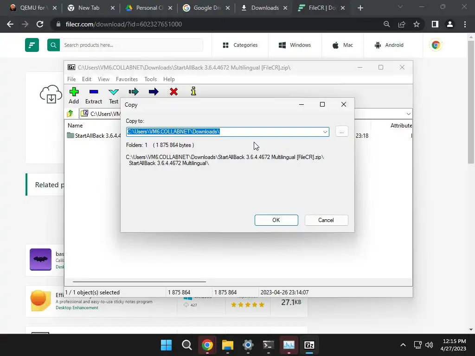Open the Categories menu on FileCR
Image resolution: width=475 pixels, height=356 pixels.
(240, 45)
